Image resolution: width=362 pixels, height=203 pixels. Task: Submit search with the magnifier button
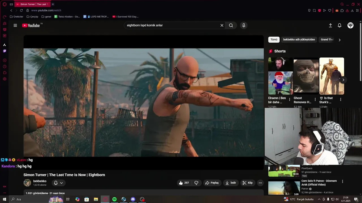[x=231, y=25]
